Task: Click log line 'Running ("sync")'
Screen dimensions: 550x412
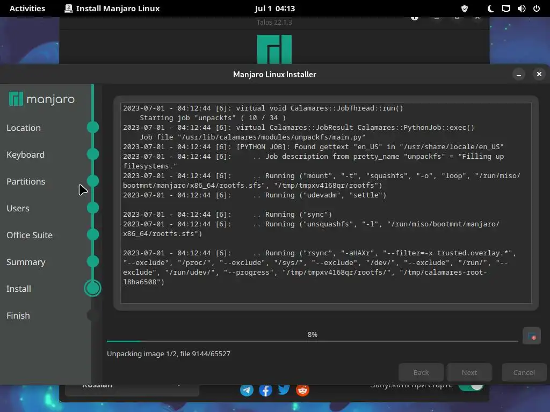Action: (x=227, y=215)
